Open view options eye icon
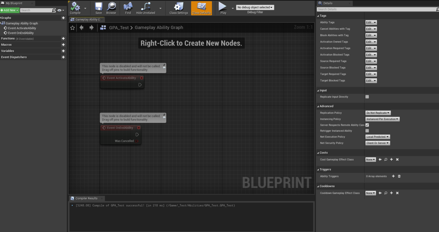The image size is (439, 232). [x=60, y=10]
